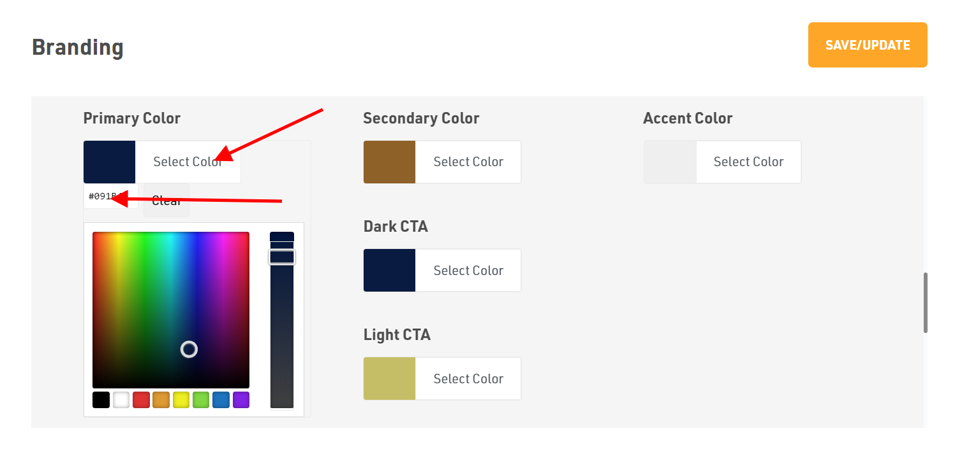Click the brown Secondary Color preview swatch
Image resolution: width=962 pixels, height=475 pixels.
(390, 162)
